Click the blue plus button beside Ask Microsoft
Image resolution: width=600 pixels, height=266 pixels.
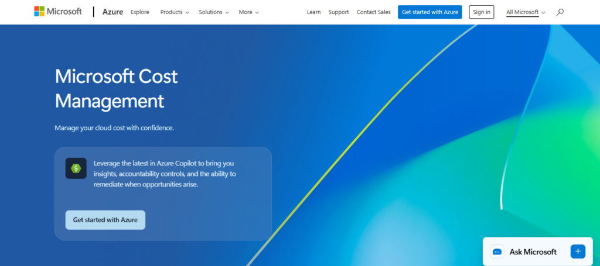[578, 251]
